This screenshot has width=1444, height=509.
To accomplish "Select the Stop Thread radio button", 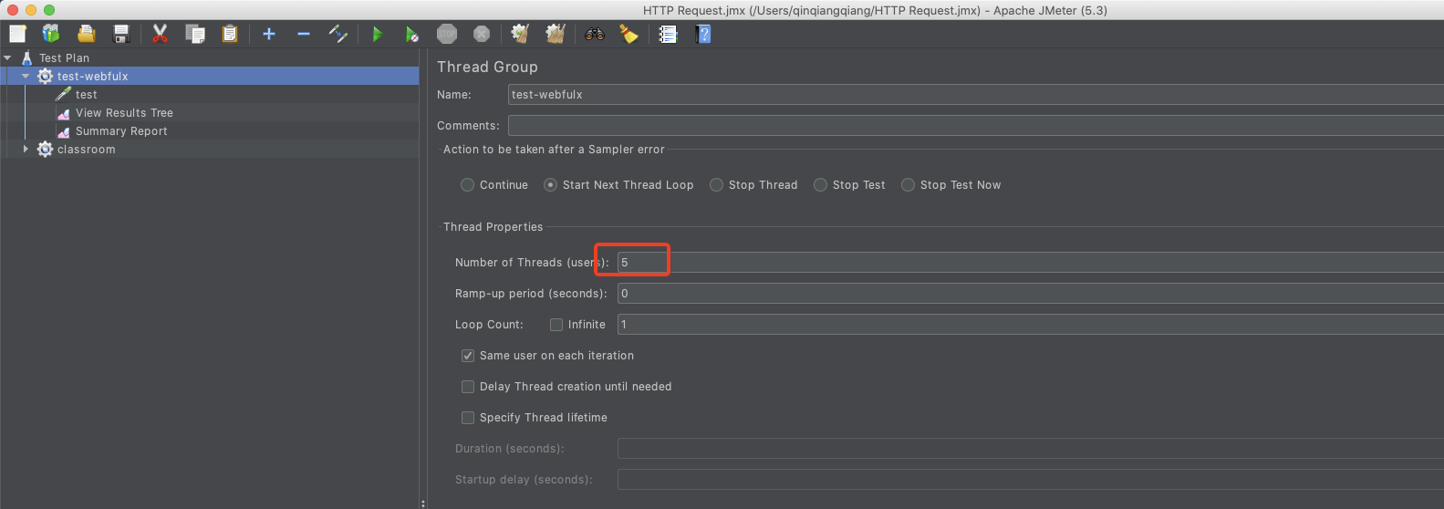I will [716, 185].
